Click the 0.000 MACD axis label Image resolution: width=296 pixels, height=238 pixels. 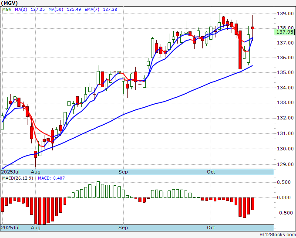coord(284,198)
